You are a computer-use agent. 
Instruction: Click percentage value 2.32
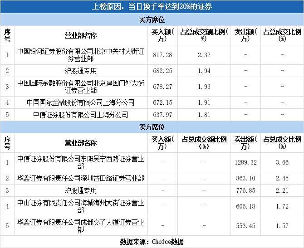[204, 55]
